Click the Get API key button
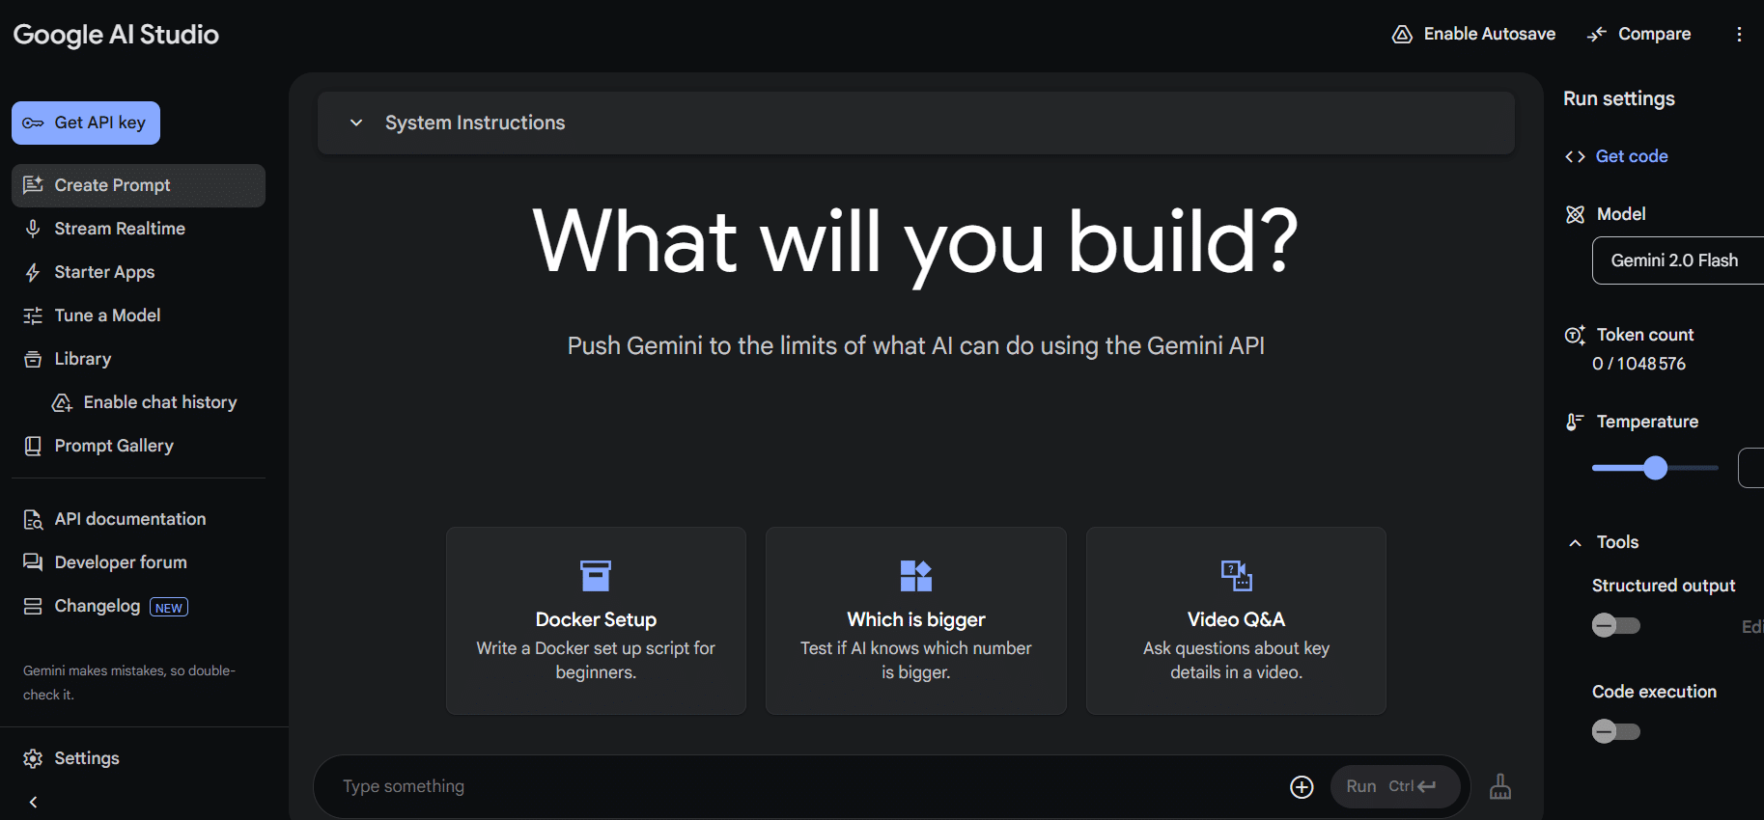The image size is (1764, 820). click(86, 123)
